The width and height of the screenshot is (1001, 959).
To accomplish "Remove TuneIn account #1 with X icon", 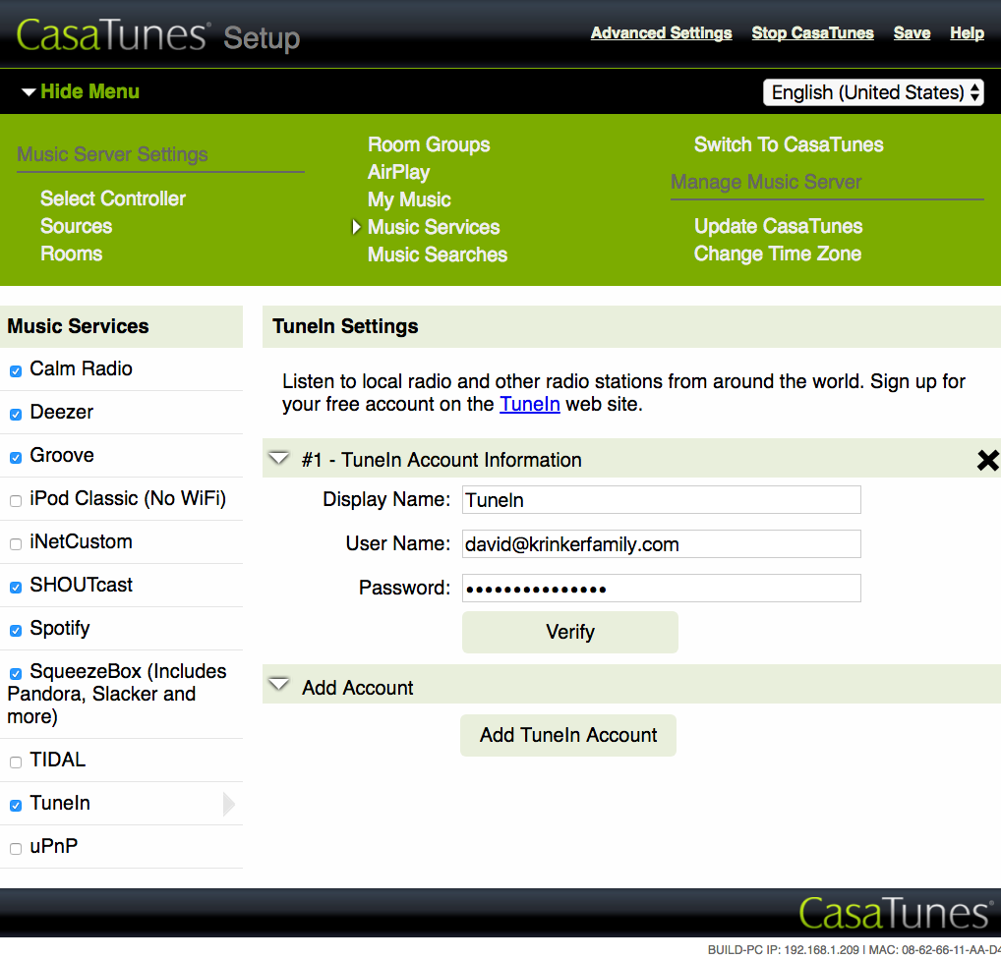I will click(x=987, y=460).
